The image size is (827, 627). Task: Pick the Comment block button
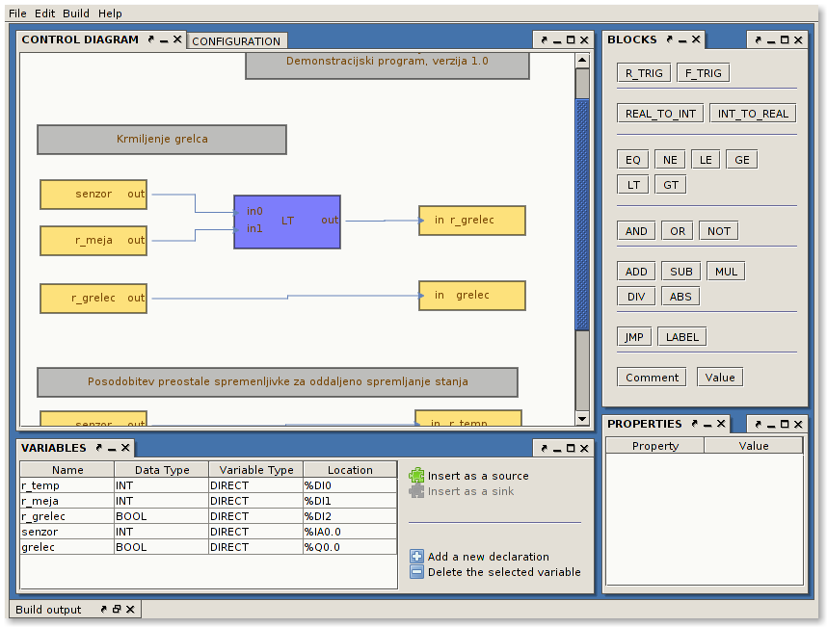tap(652, 378)
